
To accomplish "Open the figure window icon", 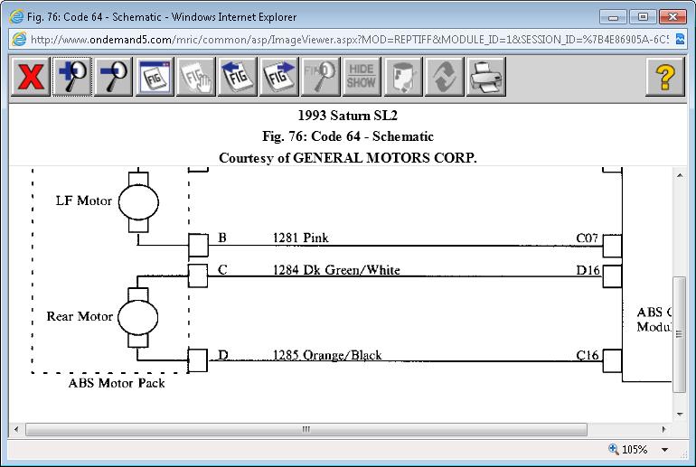I will (x=155, y=77).
